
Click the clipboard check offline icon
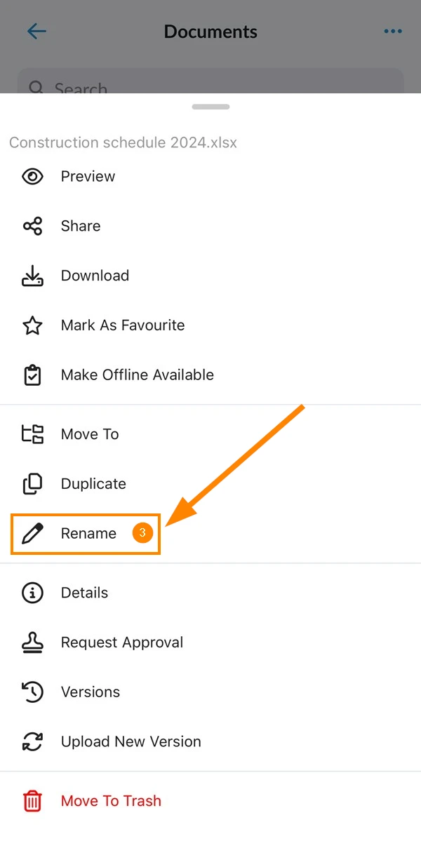33,375
